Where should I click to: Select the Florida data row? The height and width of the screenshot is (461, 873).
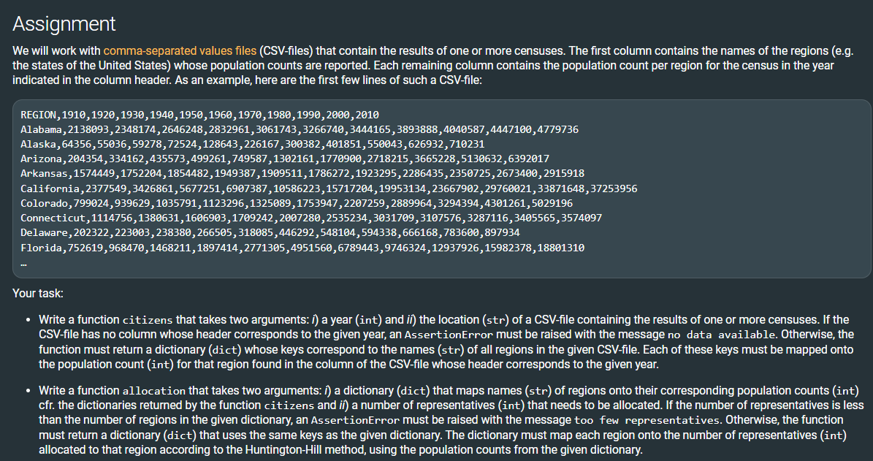coord(302,248)
